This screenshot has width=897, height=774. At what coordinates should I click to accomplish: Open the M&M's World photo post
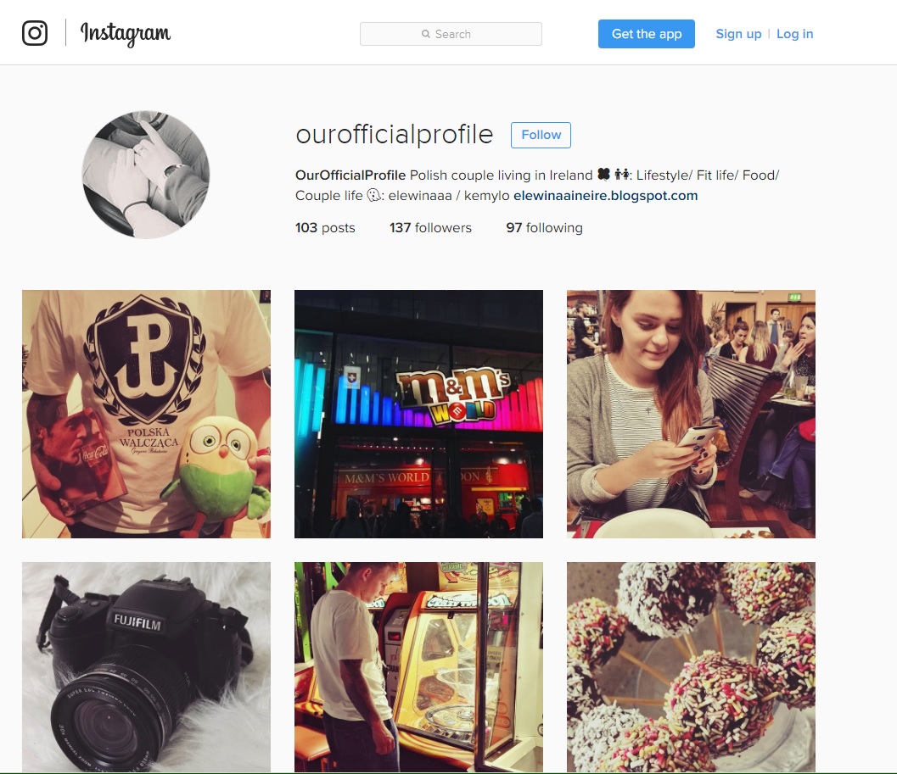pyautogui.click(x=418, y=414)
